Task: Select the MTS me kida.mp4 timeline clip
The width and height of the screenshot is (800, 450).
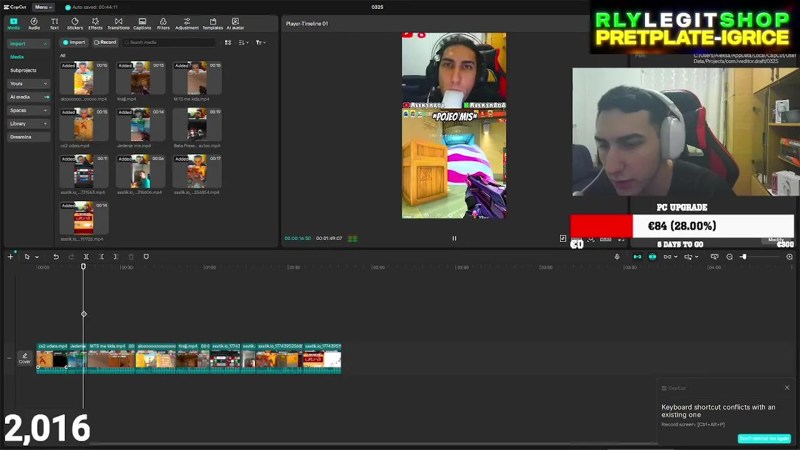Action: [x=111, y=358]
